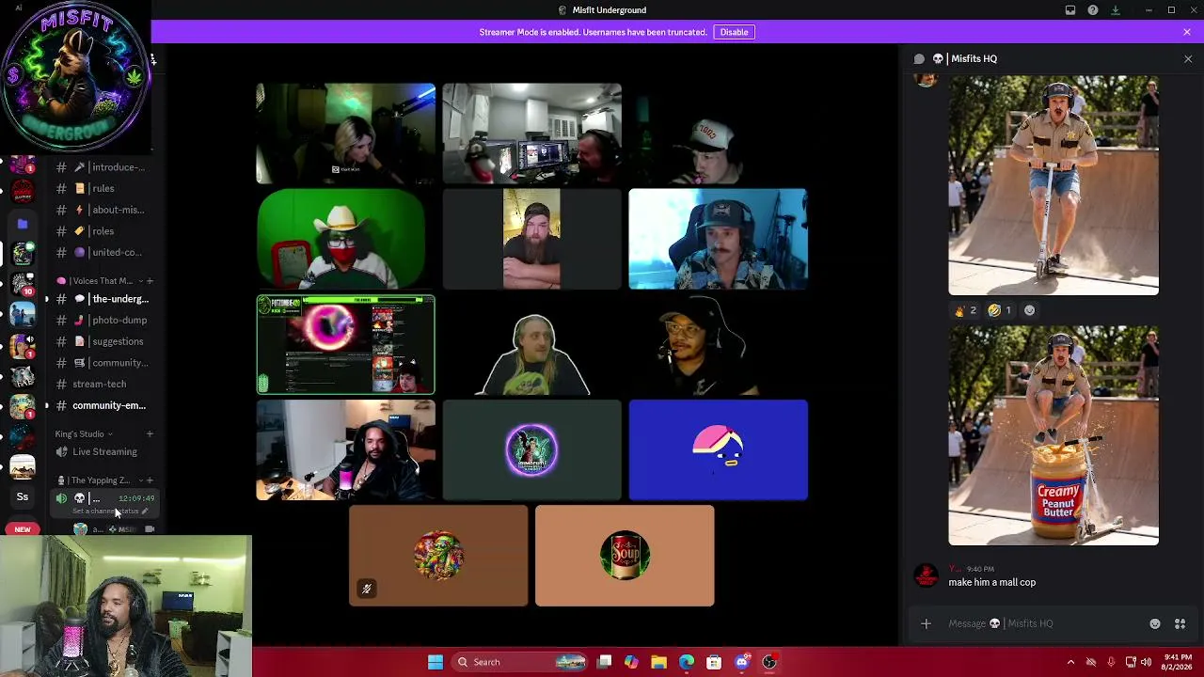
Task: Focus the muted orange avatar participant tile
Action: pyautogui.click(x=438, y=556)
